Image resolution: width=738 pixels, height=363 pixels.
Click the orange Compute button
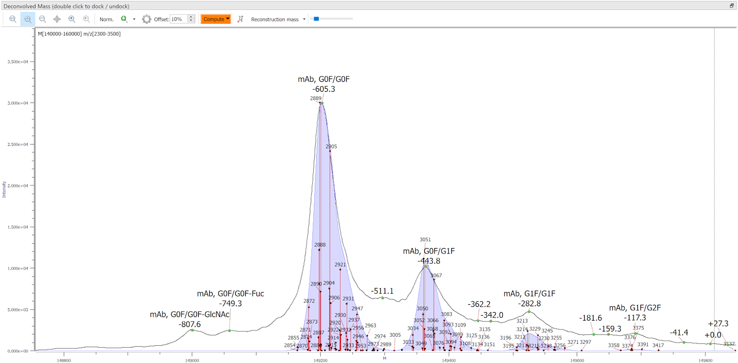point(216,19)
